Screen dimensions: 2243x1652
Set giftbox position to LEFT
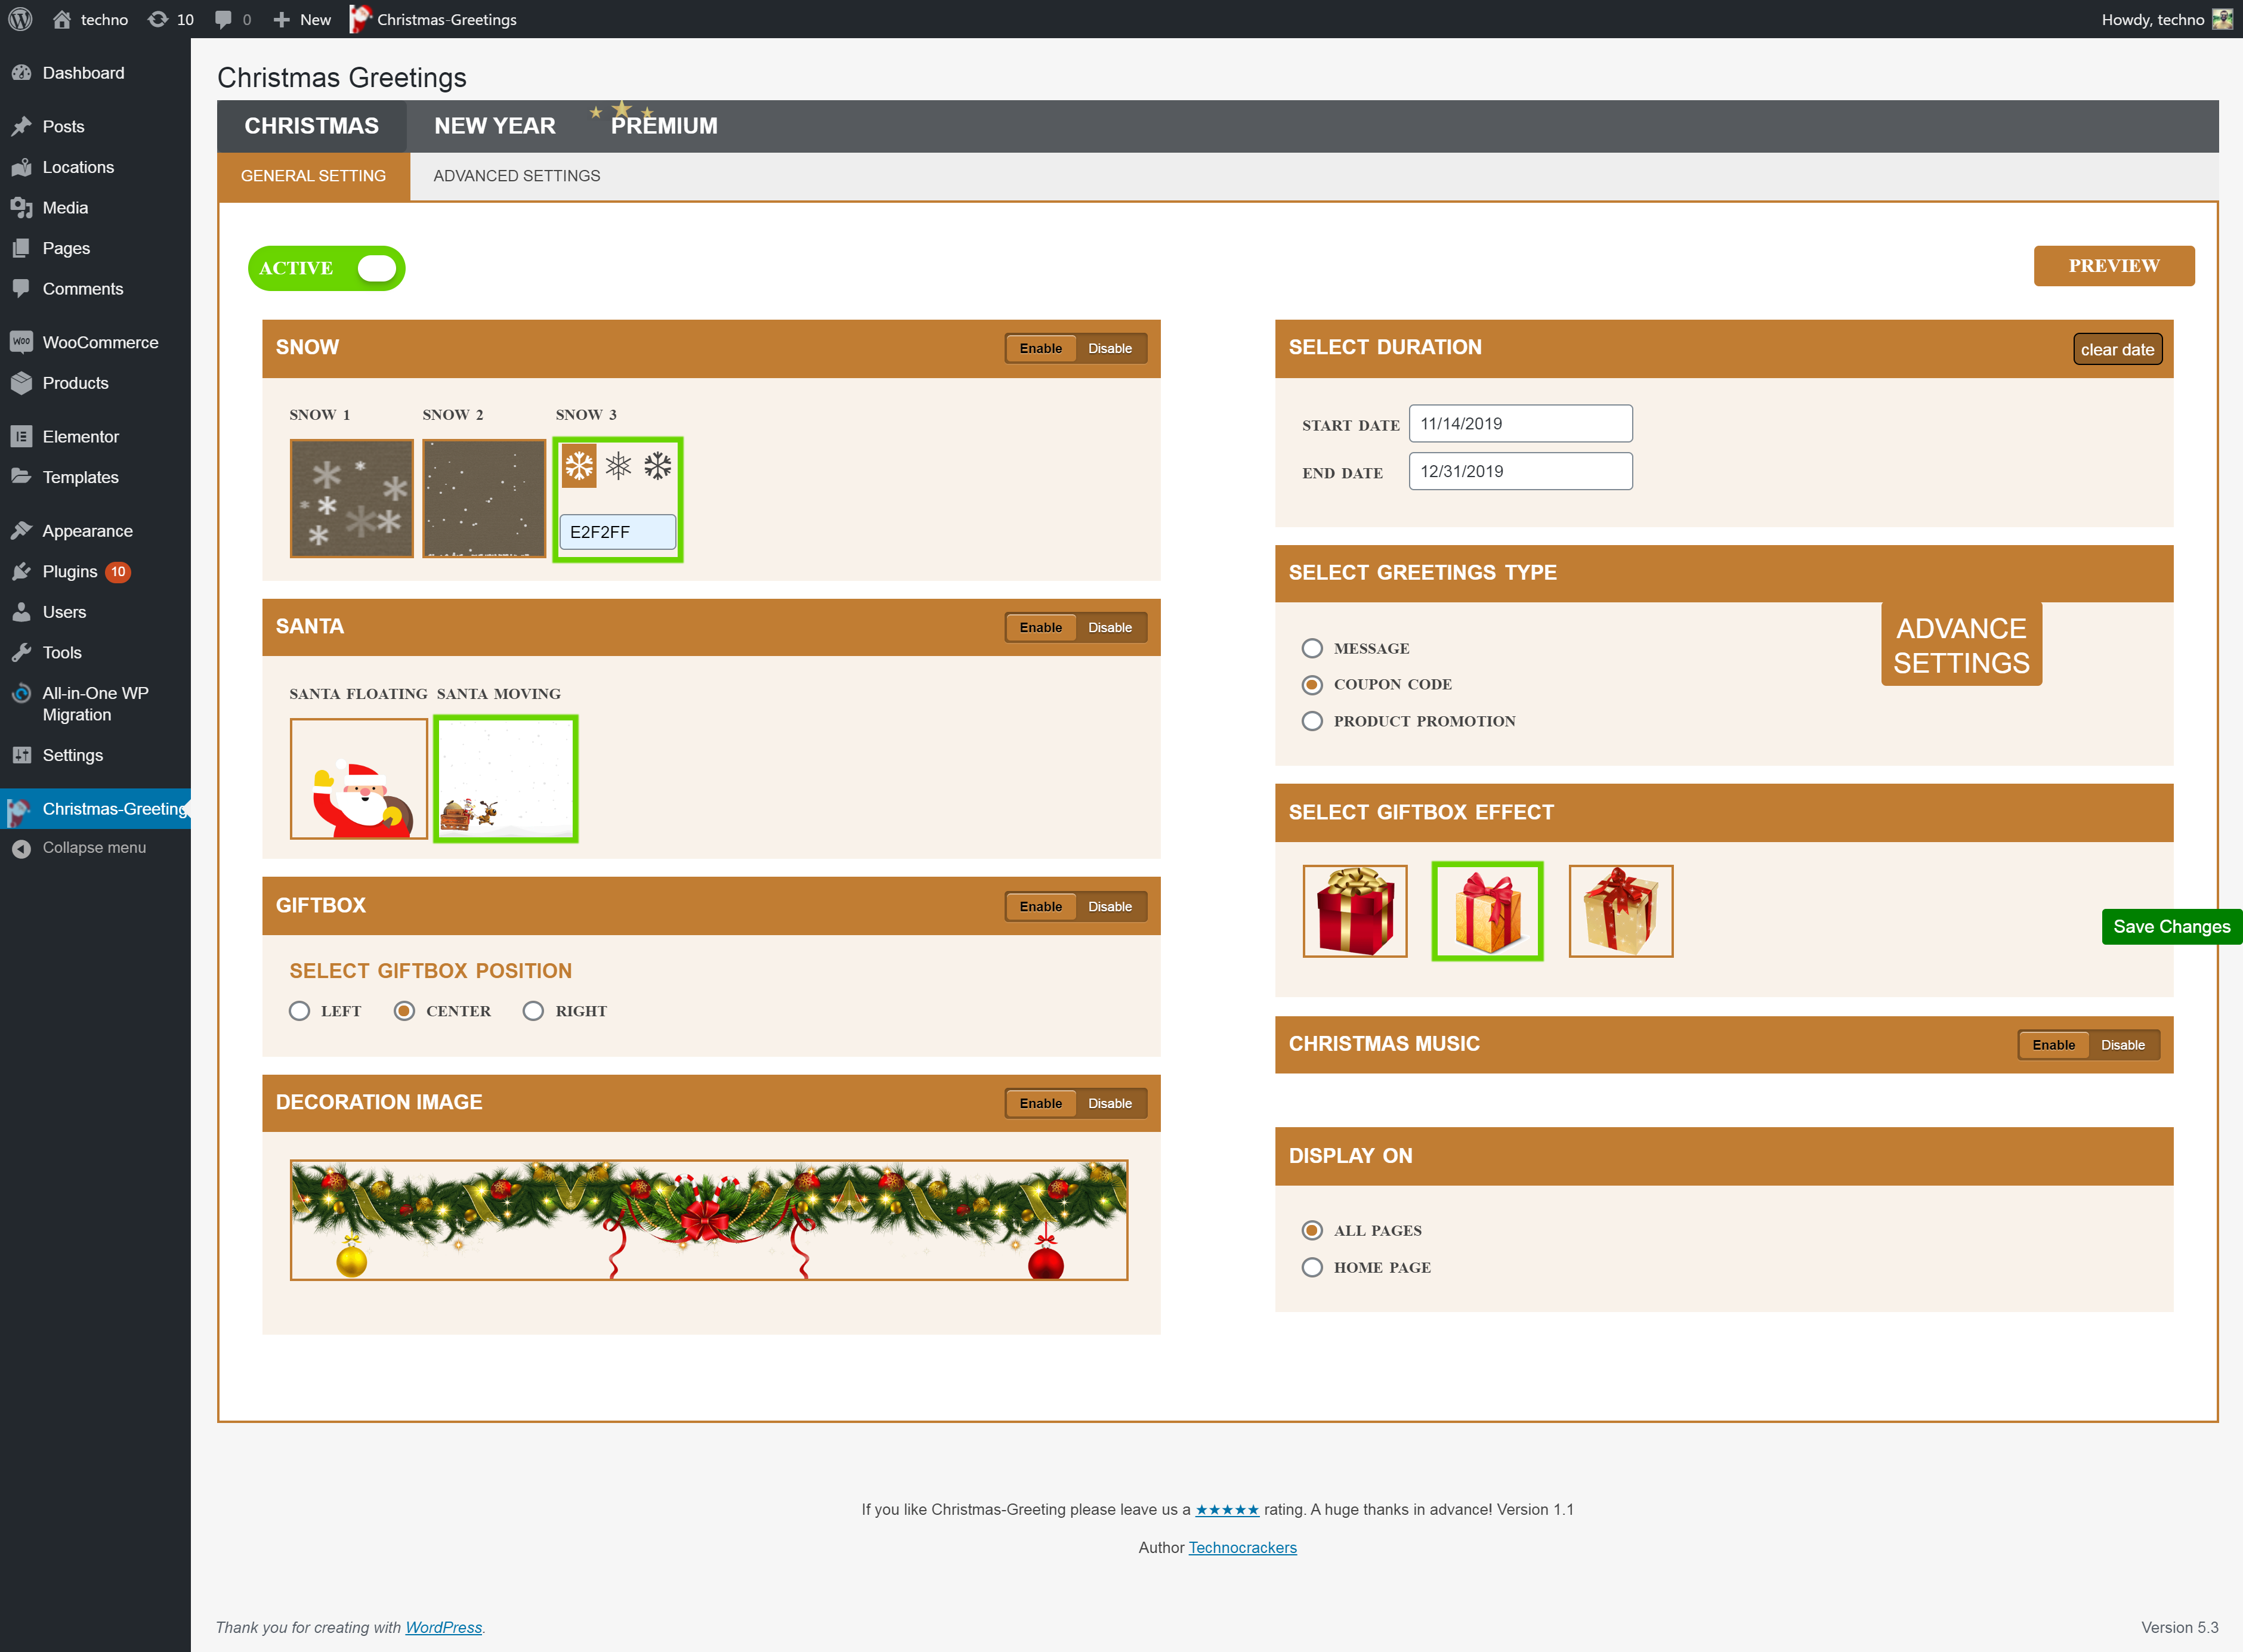(299, 1011)
